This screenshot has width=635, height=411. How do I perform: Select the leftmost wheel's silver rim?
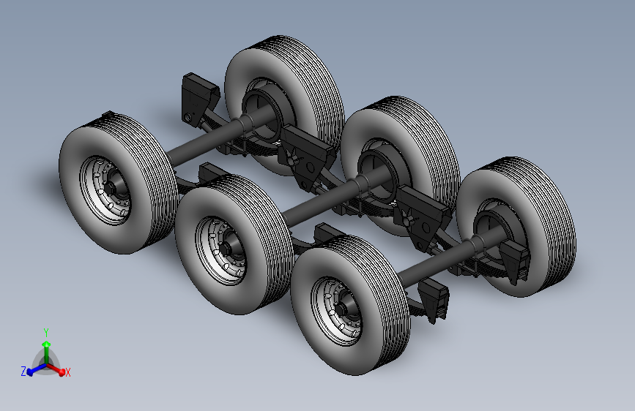[x=105, y=190]
